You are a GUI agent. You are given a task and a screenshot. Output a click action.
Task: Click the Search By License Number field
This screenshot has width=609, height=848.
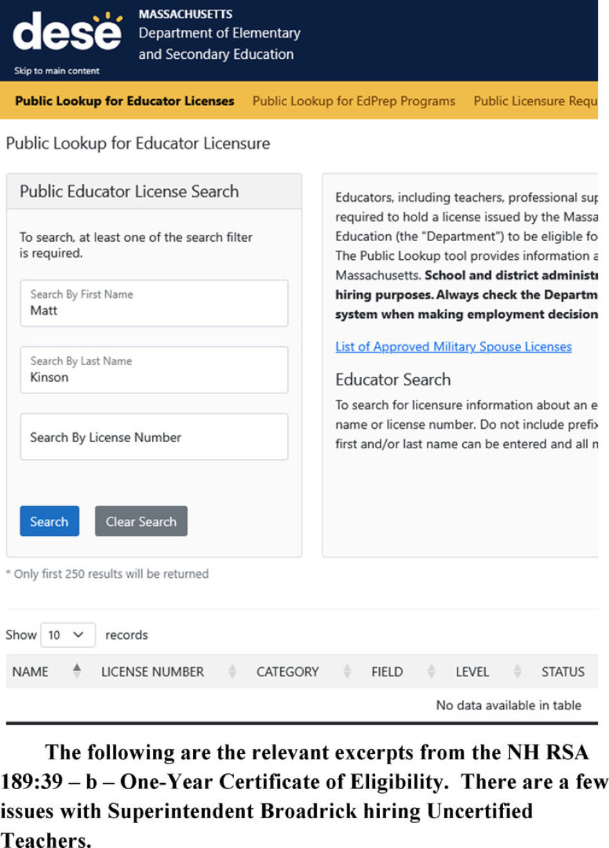coord(154,437)
